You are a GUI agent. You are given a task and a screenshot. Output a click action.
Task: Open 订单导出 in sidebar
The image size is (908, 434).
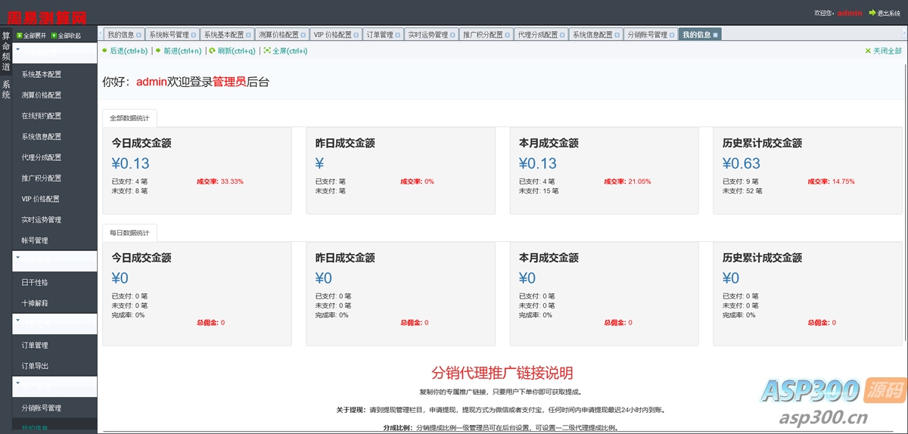[35, 366]
